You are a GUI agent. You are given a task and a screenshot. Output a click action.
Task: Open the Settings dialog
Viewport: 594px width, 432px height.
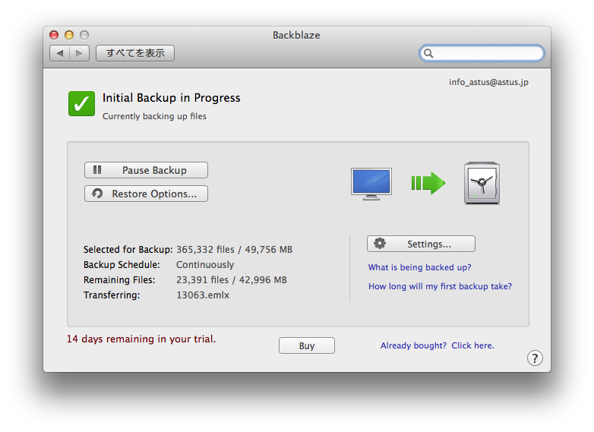pos(421,244)
